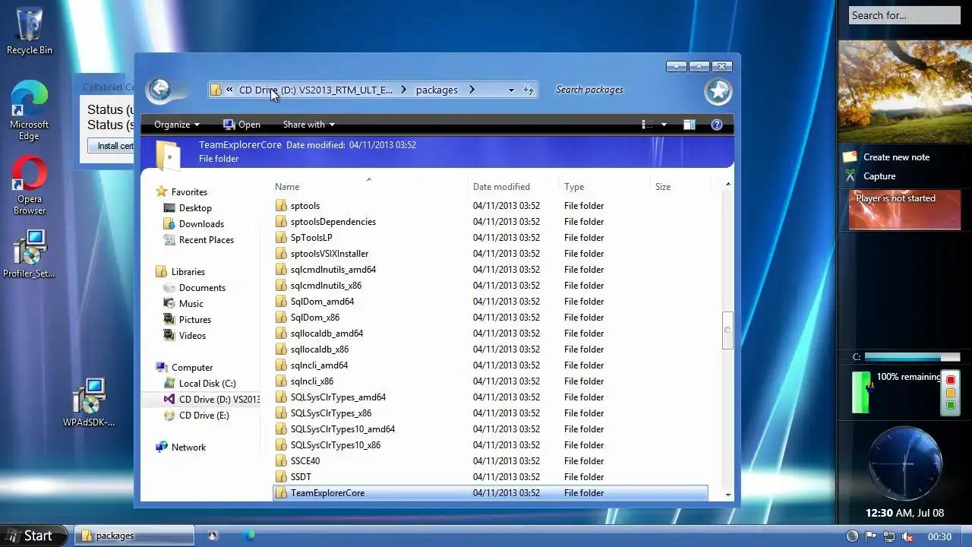Click the autumn tree slideshow picture
Screen dimensions: 972x547
tap(904, 91)
